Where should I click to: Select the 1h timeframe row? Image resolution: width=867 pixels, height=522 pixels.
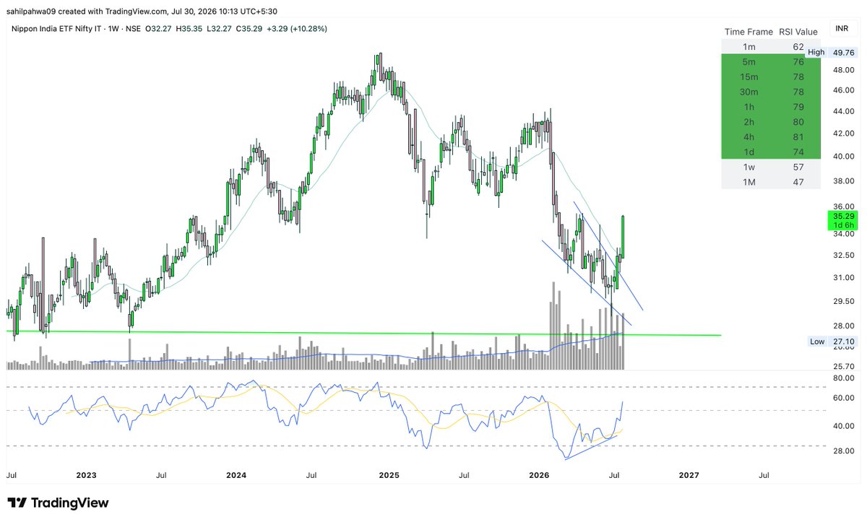click(771, 107)
